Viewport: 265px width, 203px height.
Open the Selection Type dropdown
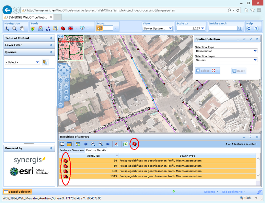(x=255, y=51)
